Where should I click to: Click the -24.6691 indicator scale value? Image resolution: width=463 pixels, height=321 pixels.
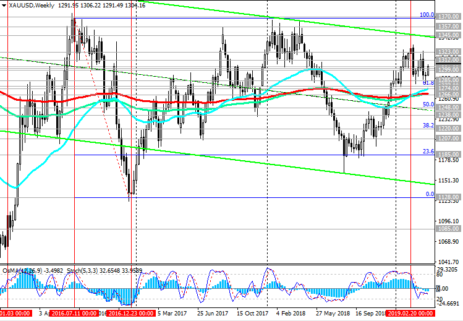coord(449,304)
